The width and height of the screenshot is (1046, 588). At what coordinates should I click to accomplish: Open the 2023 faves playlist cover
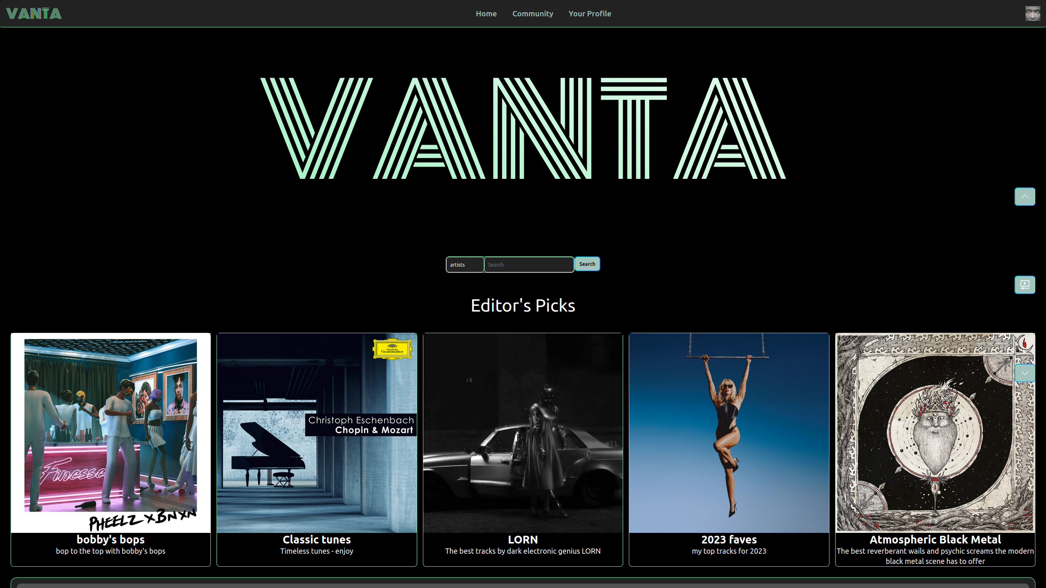tap(729, 432)
